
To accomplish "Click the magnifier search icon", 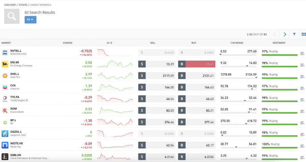I will 12,16.
